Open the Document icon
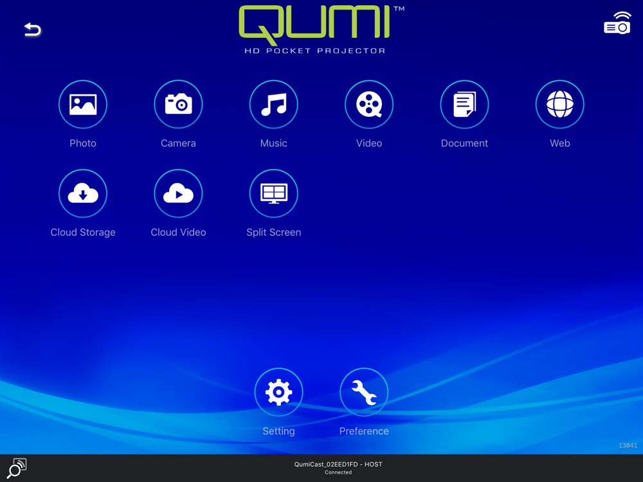Viewport: 643px width, 482px height. 464,104
